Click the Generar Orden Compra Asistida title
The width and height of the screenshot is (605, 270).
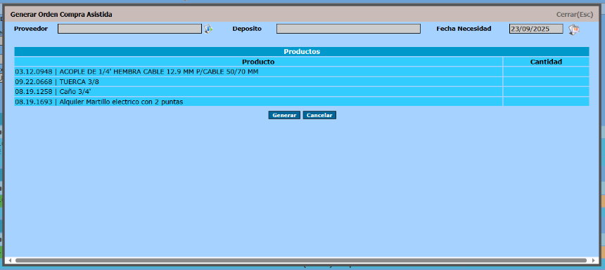pyautogui.click(x=61, y=15)
